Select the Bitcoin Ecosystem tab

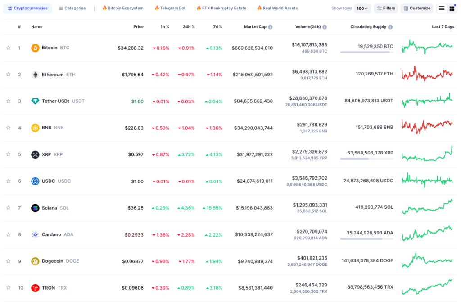122,9
